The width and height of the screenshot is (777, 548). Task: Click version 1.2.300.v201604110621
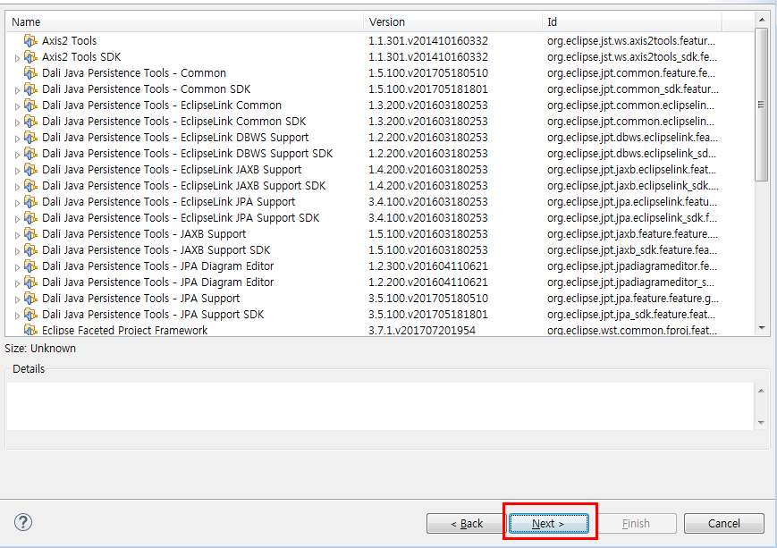click(428, 266)
